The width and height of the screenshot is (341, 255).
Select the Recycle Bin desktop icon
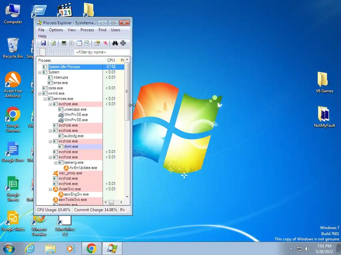[13, 48]
